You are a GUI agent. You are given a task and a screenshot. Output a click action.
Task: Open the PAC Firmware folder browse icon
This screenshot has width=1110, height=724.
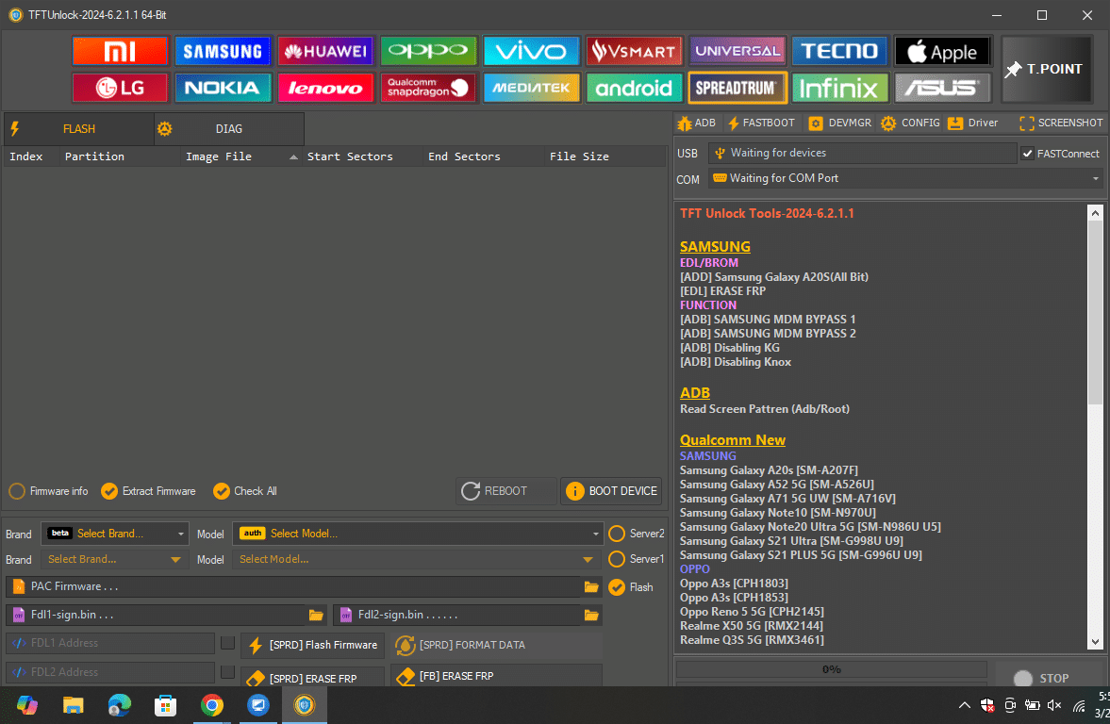[x=590, y=586]
